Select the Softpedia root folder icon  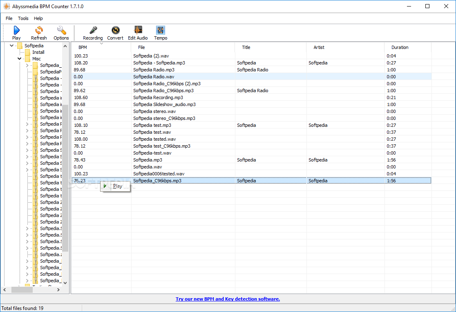pyautogui.click(x=20, y=46)
